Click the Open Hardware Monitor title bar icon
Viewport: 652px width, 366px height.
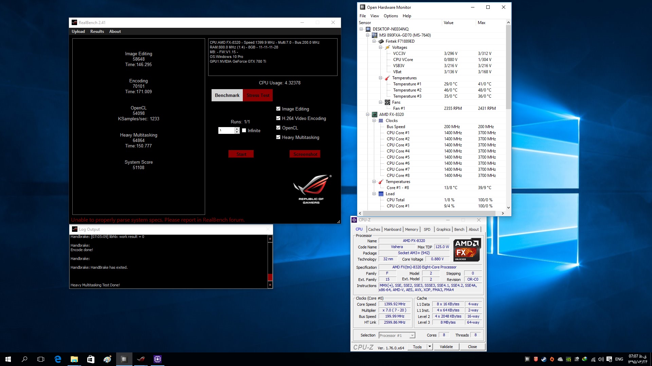pyautogui.click(x=362, y=7)
